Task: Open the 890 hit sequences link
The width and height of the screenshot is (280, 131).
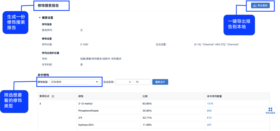Action: click(209, 111)
